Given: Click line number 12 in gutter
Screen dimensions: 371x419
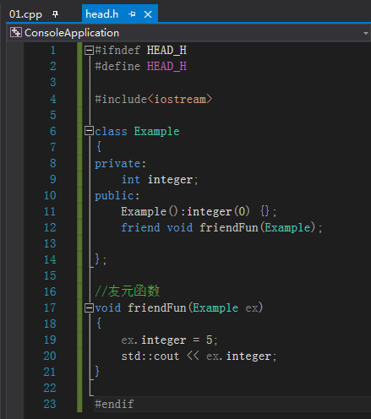Looking at the screenshot, I should coord(50,227).
